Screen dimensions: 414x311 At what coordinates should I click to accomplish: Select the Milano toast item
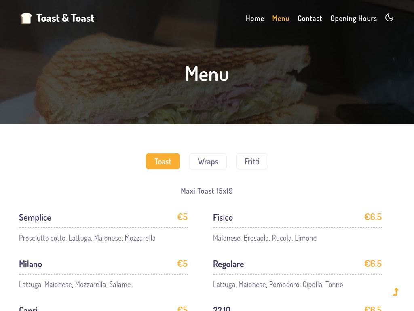pos(30,264)
